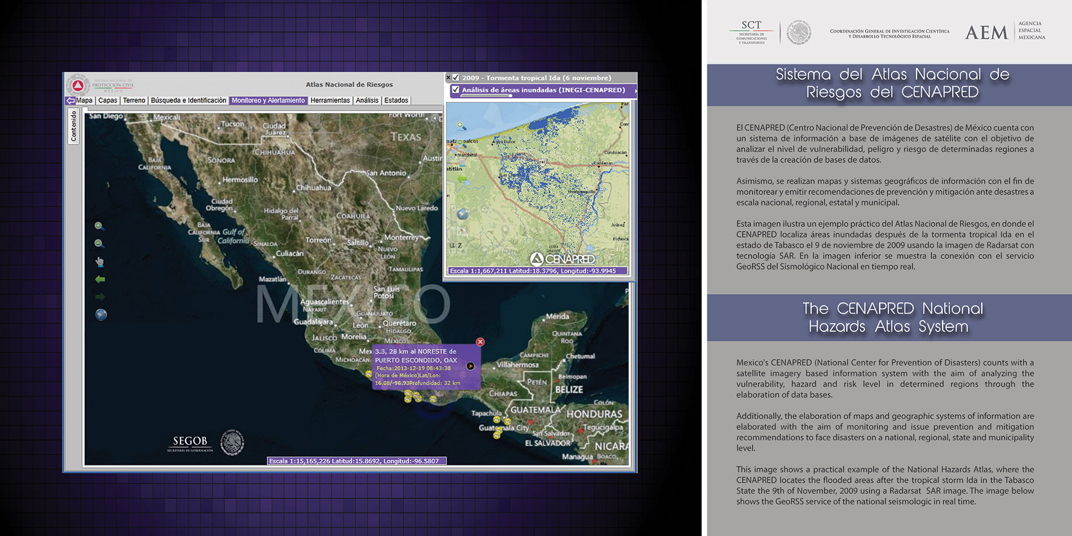This screenshot has height=536, width=1072.
Task: Zoom out on the flooded areas inset map
Action: tap(462, 144)
